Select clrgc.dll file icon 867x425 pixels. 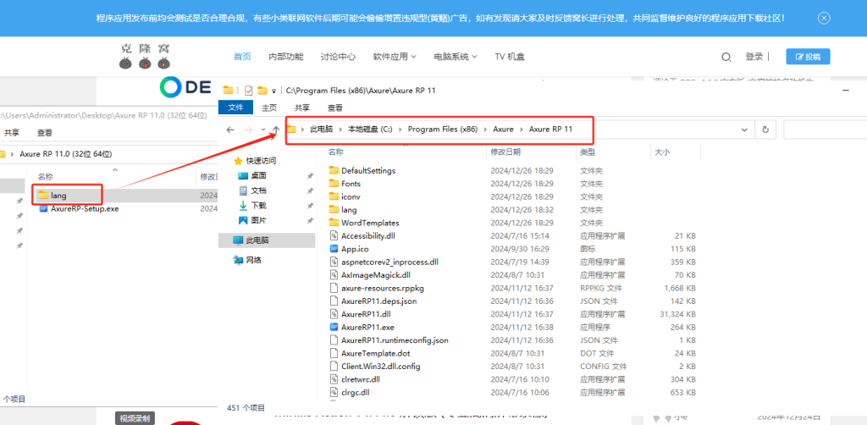[x=334, y=392]
